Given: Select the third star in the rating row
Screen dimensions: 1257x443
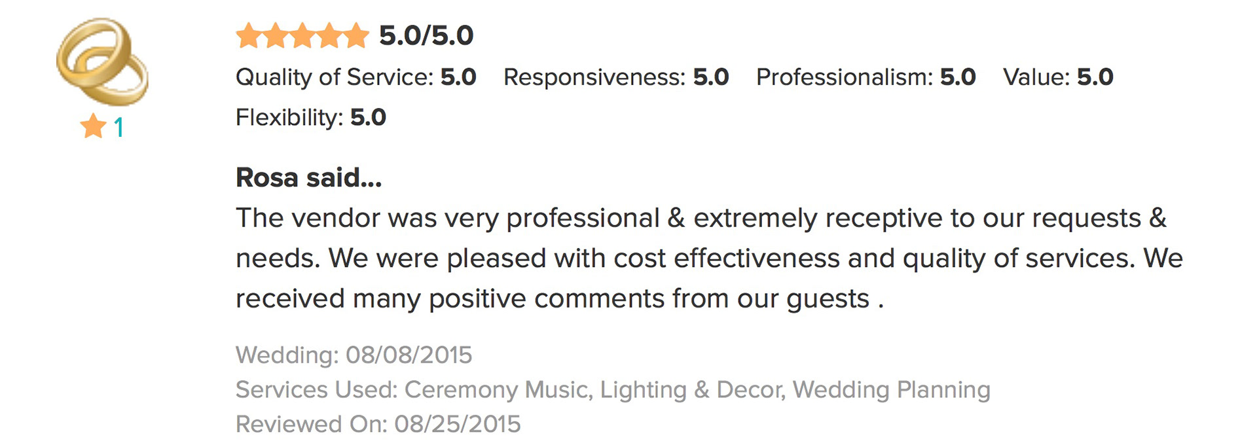Looking at the screenshot, I should point(302,36).
